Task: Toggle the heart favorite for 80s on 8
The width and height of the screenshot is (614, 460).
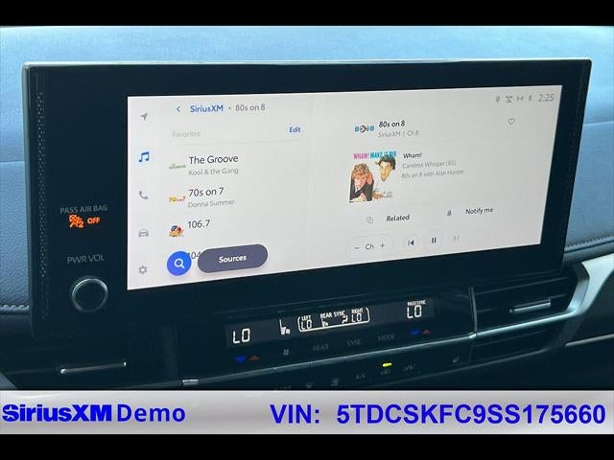Action: tap(511, 122)
